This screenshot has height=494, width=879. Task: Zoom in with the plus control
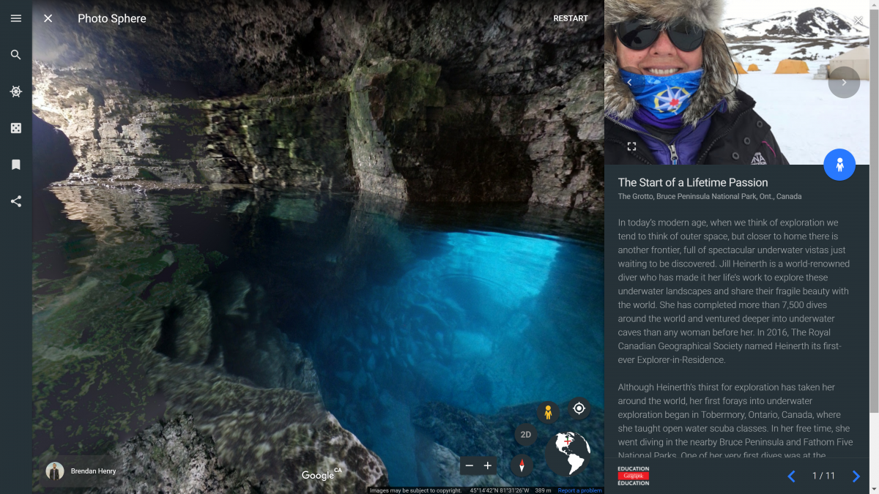tap(488, 465)
